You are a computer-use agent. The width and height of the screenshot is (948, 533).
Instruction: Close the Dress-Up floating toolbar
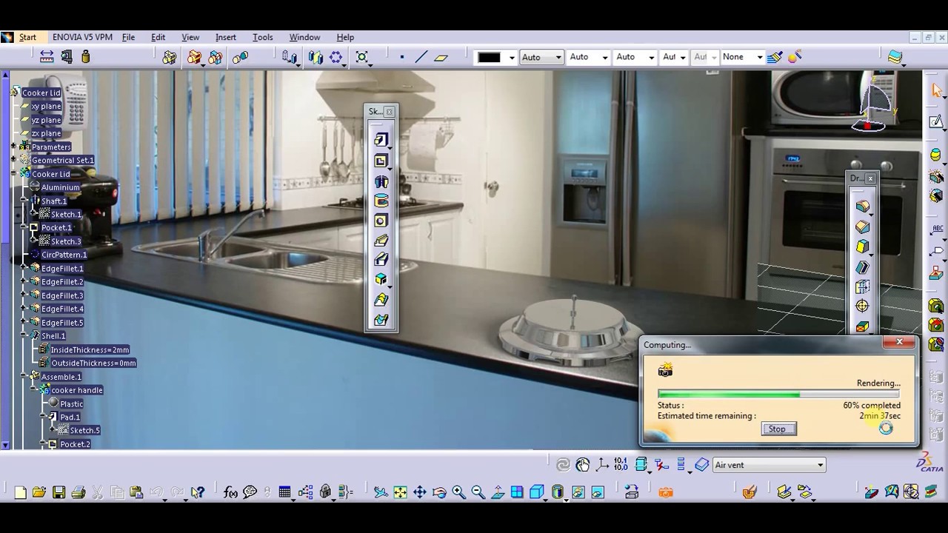click(x=871, y=178)
